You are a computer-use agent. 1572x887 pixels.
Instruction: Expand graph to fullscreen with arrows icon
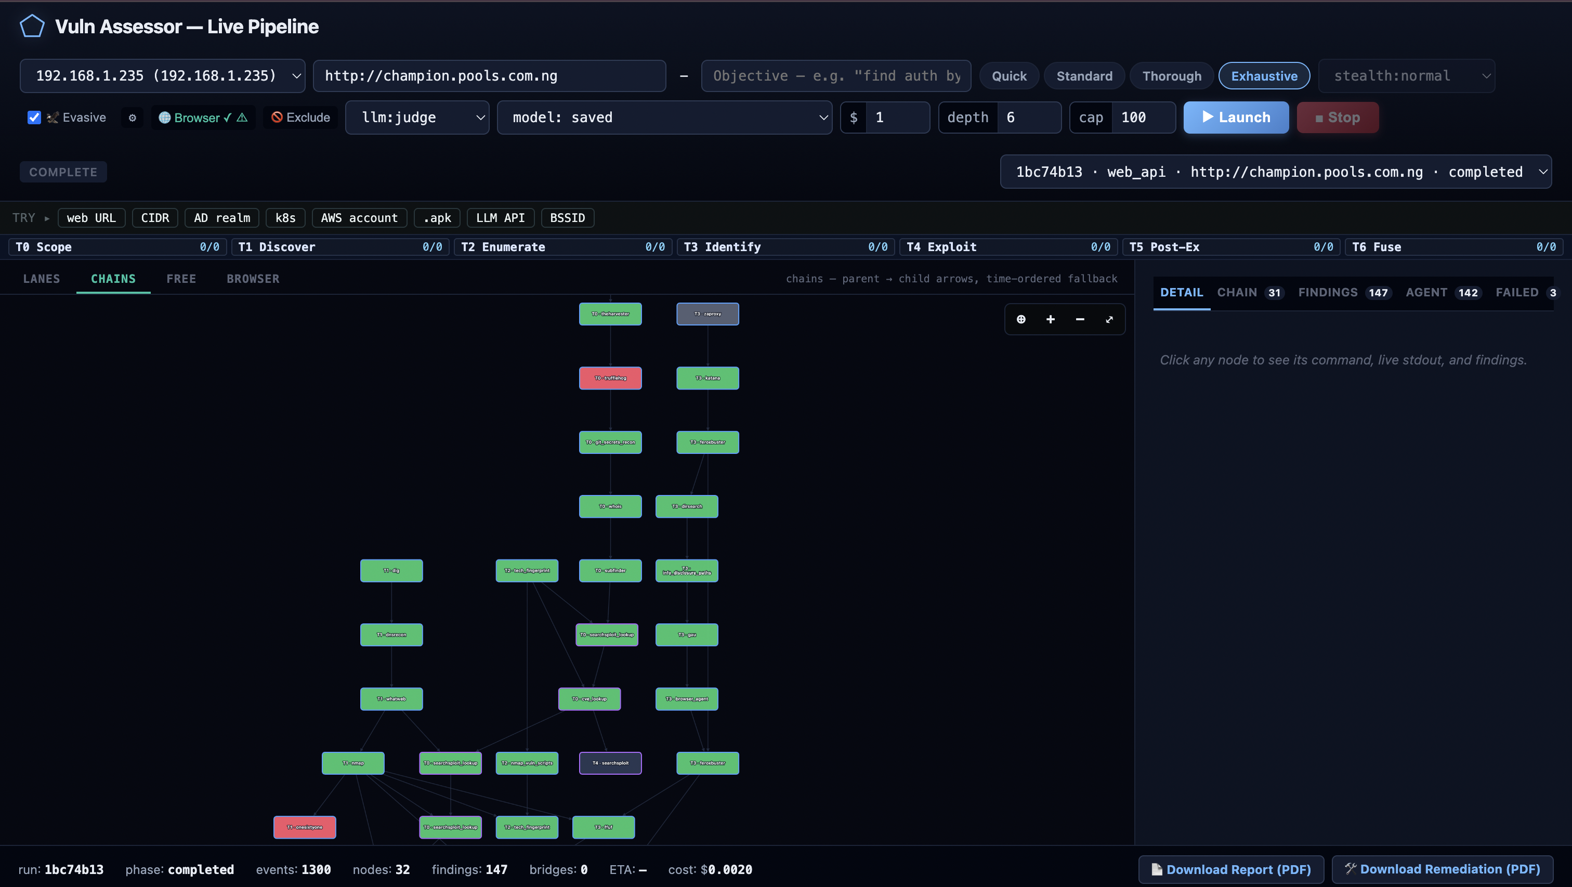[x=1109, y=319]
